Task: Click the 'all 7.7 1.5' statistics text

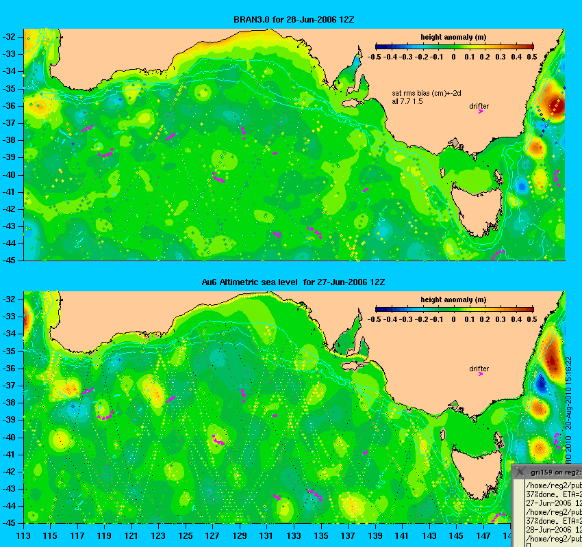Action: click(407, 101)
